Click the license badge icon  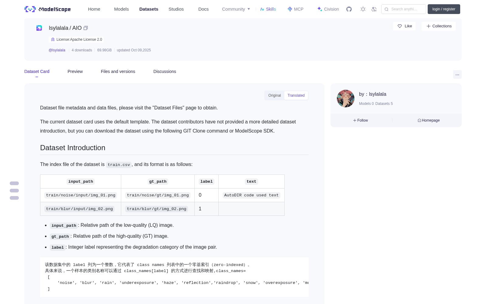pyautogui.click(x=53, y=40)
